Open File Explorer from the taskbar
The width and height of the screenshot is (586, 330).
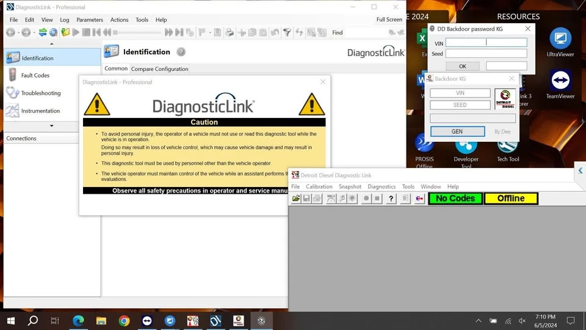point(101,321)
